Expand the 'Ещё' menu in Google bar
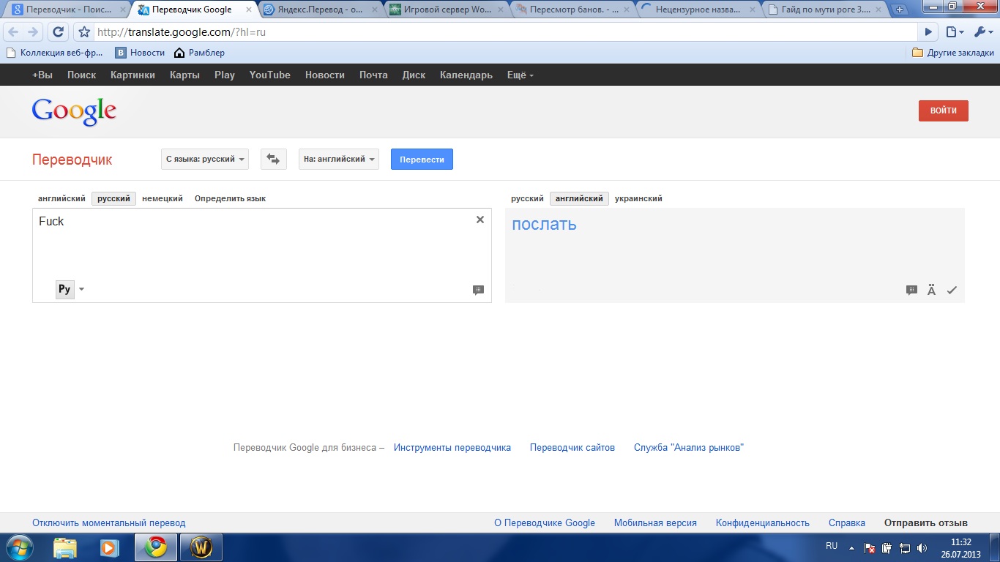1000x562 pixels. (x=520, y=75)
